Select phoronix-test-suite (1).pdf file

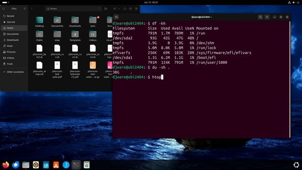click(75, 70)
